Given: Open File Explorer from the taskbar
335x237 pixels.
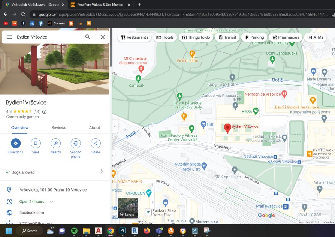Looking at the screenshot, I should (x=86, y=231).
